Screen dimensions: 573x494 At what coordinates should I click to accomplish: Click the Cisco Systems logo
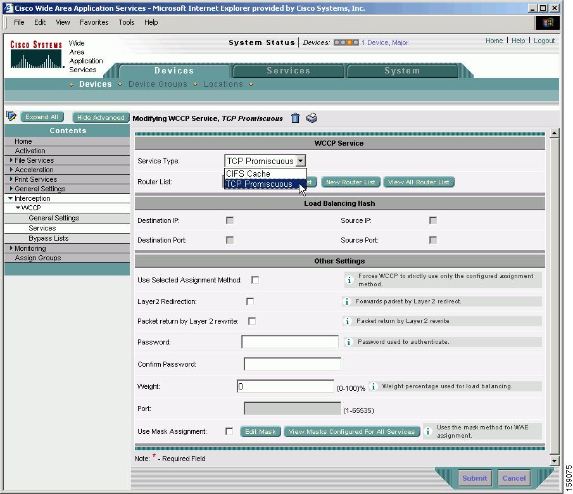[x=36, y=54]
